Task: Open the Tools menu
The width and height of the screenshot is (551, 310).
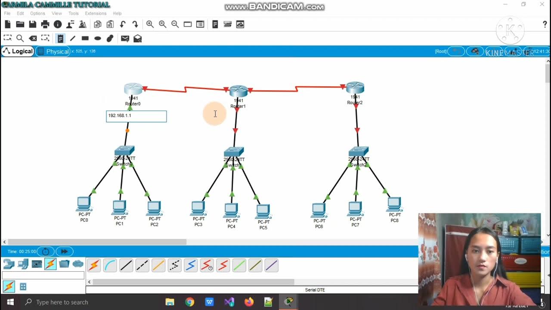Action: click(74, 13)
